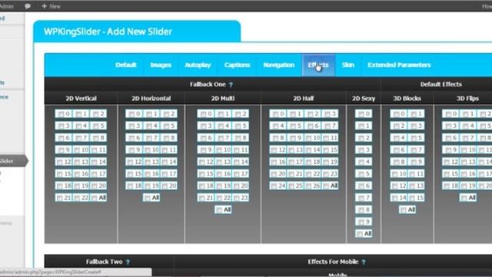492x277 pixels.
Task: Open the Images tab
Action: 161,65
